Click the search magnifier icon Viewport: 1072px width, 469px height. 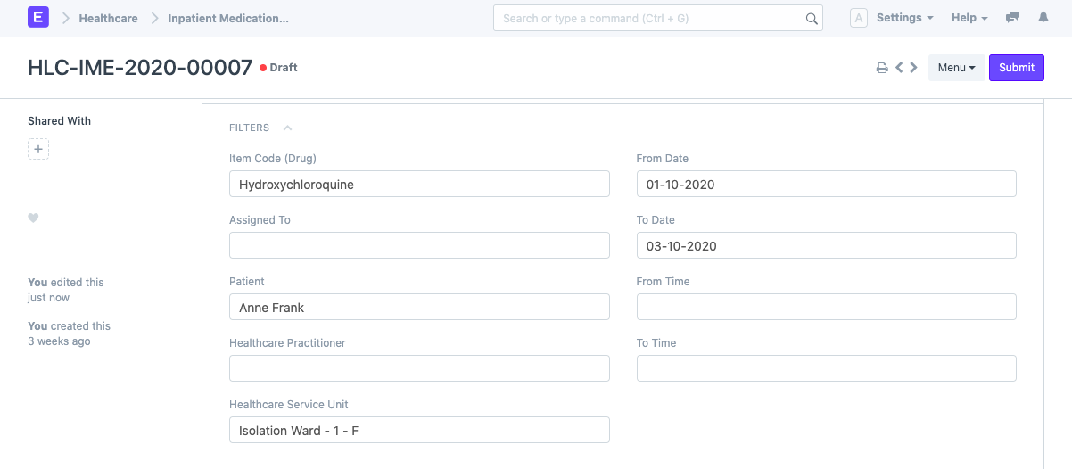(811, 19)
